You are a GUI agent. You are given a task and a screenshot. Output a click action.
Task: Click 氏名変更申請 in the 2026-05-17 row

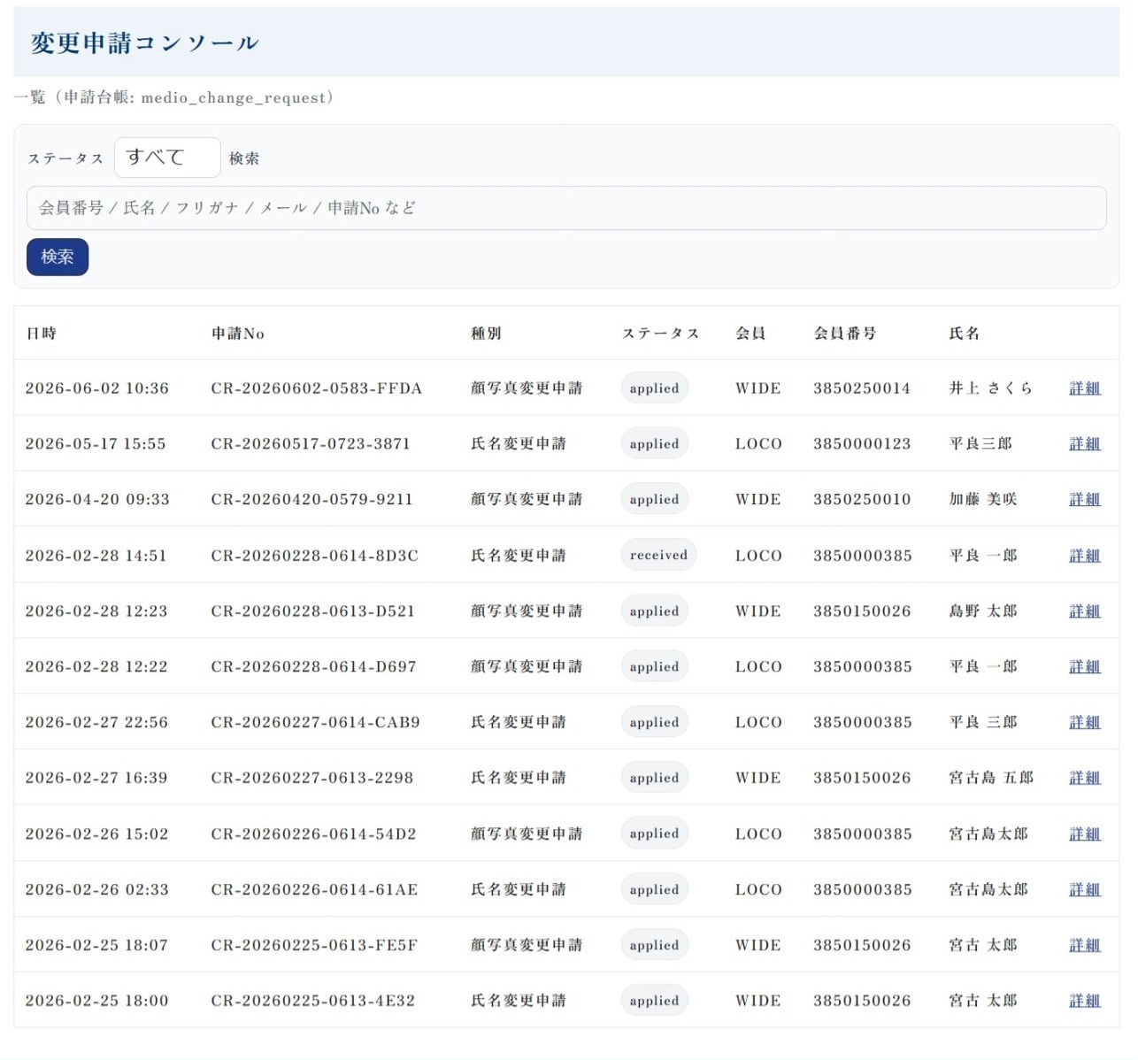tap(519, 444)
